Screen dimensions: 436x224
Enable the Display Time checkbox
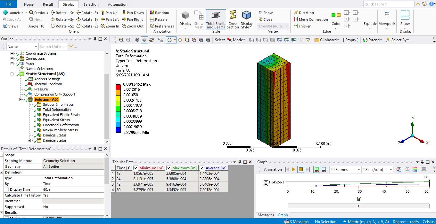point(7,189)
